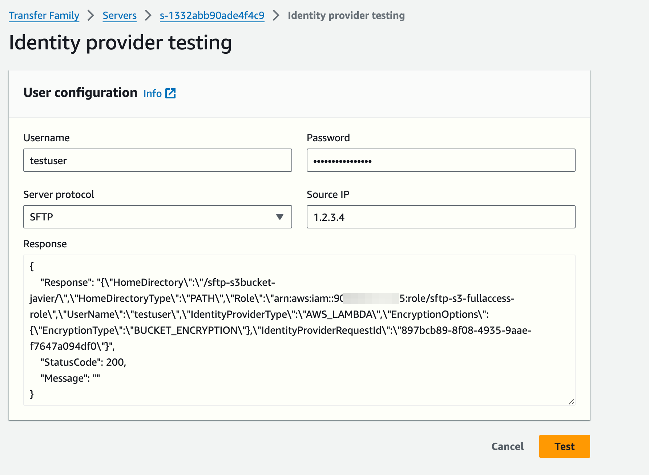Click the external-link square beside Info
Screen dimensions: 649x475
point(171,93)
